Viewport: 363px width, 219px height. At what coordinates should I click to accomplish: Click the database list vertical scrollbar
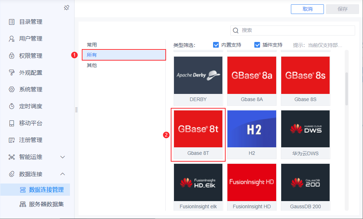click(346, 89)
